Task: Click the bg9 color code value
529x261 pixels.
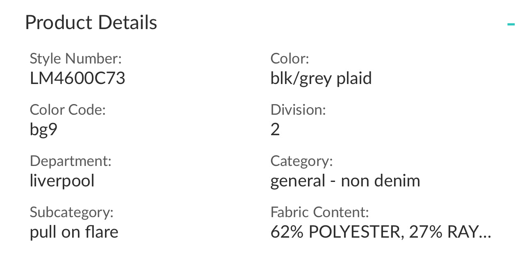Action: pyautogui.click(x=44, y=129)
